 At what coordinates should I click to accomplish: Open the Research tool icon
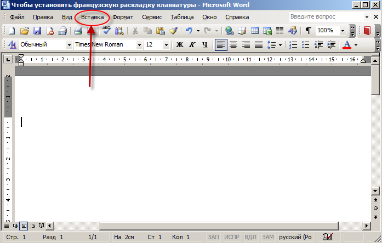click(119, 31)
